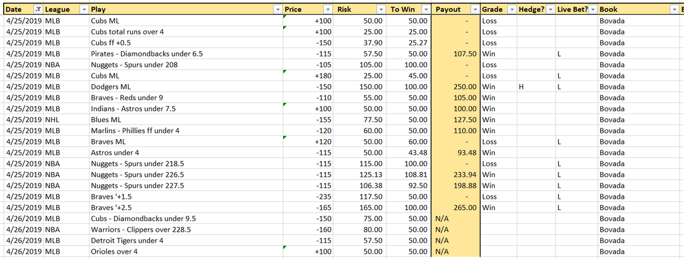Select the 'H' hedge cell in Dodgers row
Image resolution: width=684 pixels, height=259 pixels.
coord(537,87)
